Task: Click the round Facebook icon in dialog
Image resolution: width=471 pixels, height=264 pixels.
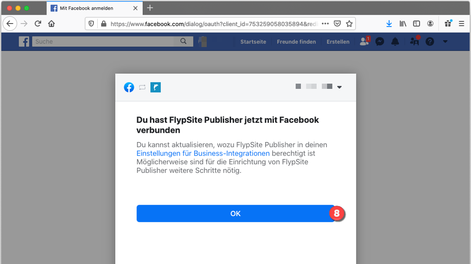Action: 129,87
